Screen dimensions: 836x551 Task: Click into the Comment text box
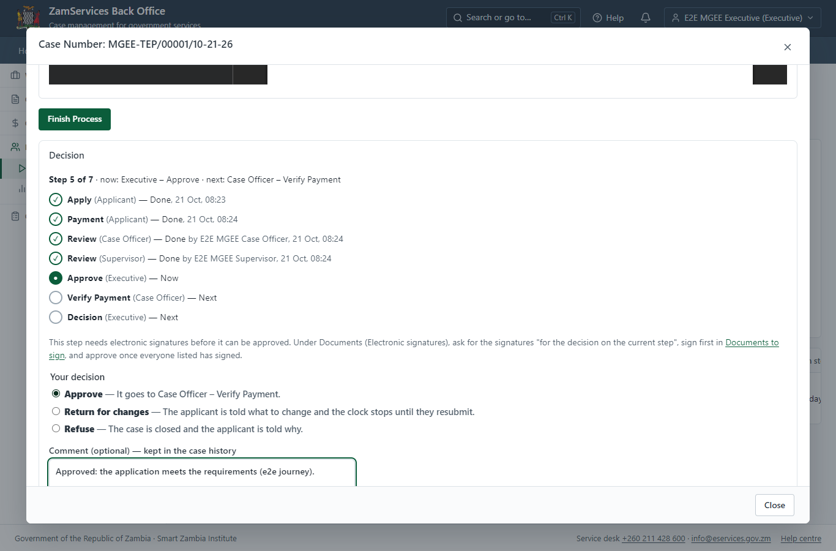(x=202, y=473)
